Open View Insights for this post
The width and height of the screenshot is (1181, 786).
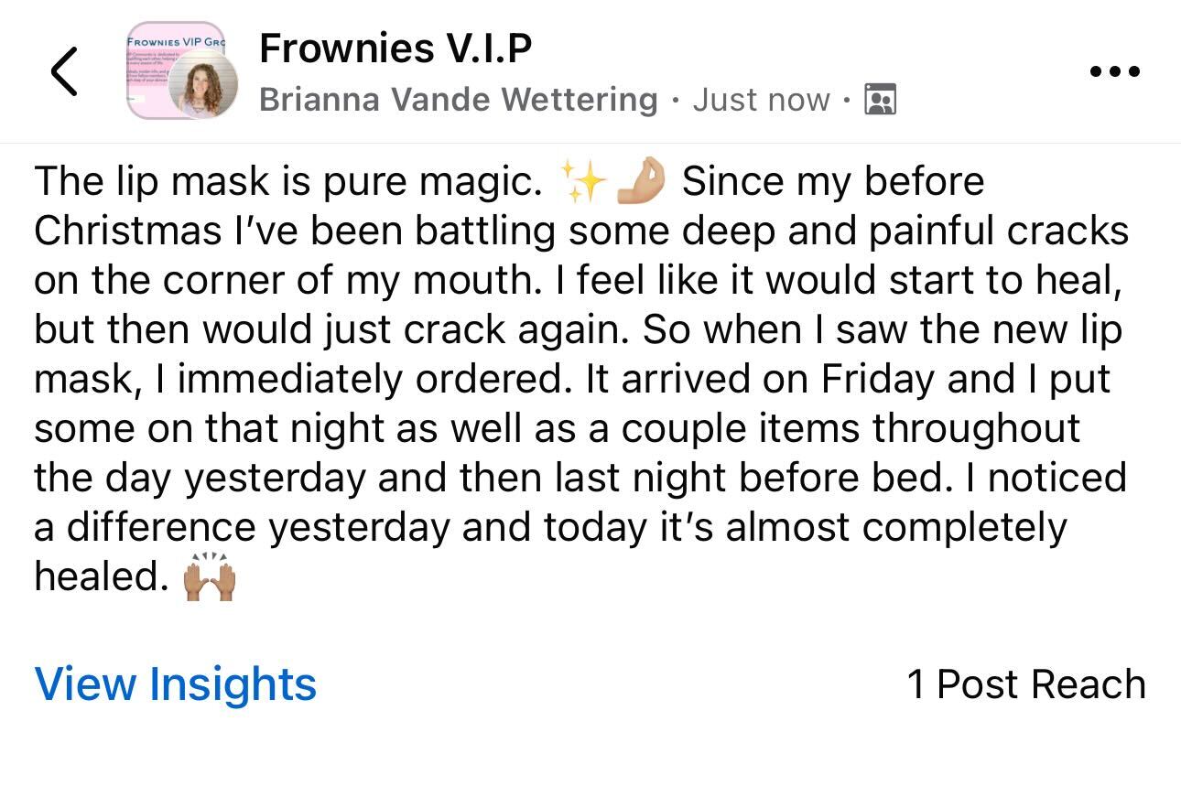[175, 684]
